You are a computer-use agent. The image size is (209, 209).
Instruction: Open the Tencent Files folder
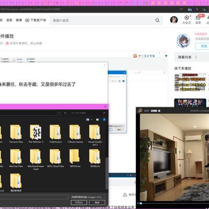(16, 134)
